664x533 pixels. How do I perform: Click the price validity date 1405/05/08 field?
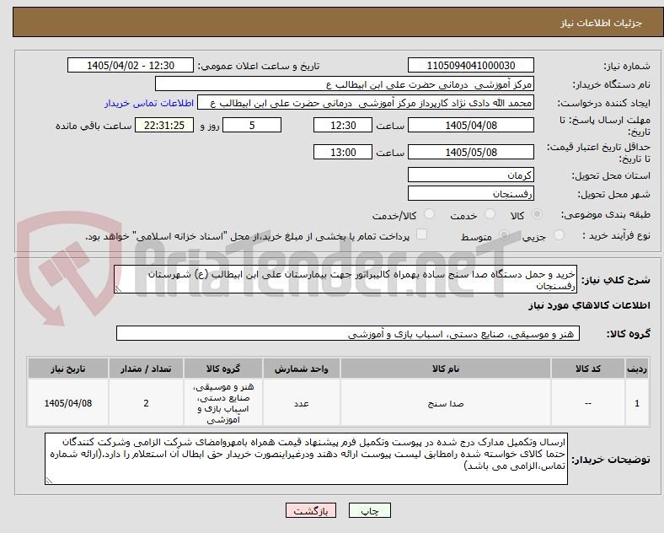pos(471,152)
